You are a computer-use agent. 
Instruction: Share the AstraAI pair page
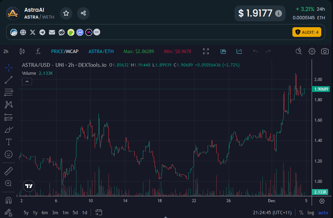[83, 13]
